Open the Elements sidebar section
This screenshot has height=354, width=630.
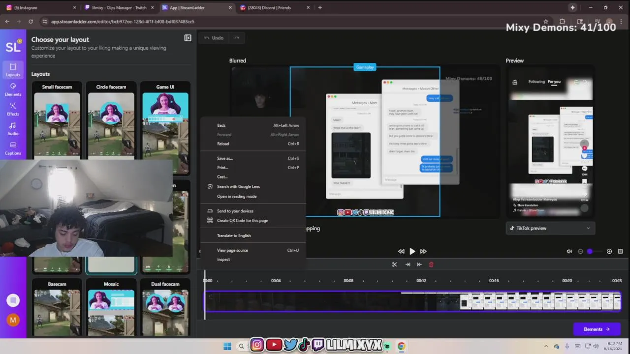pos(13,89)
